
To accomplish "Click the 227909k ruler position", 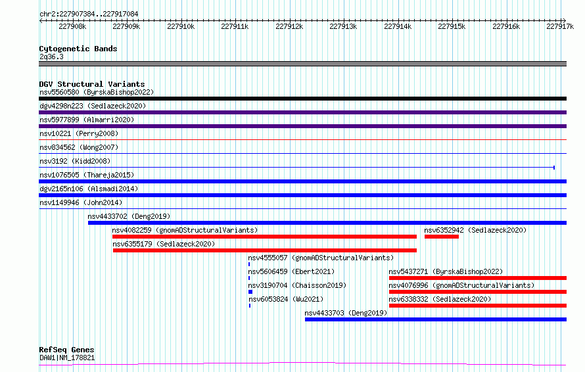I will [x=126, y=26].
